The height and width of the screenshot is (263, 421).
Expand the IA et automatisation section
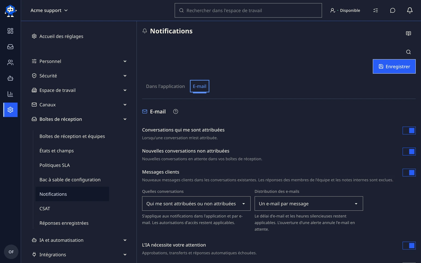pos(79,240)
